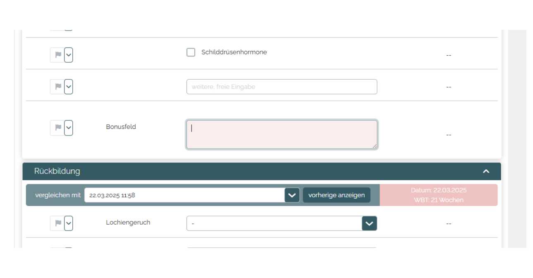Viewport: 533px width, 278px height.
Task: Open flag options chevron in Schilddrüsenhormone row
Action: click(69, 55)
